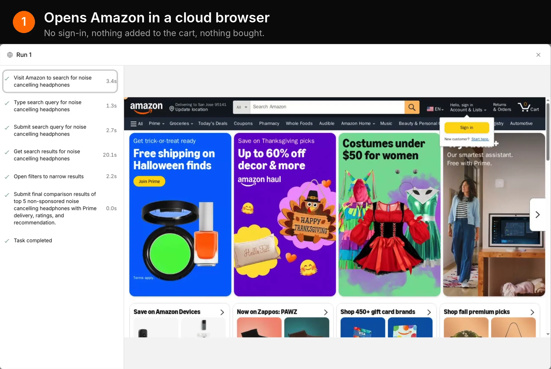
Task: Open Save on Amazon Devices arrow
Action: (x=222, y=312)
